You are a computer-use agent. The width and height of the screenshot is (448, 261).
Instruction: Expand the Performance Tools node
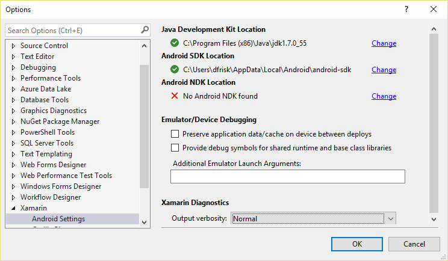click(13, 78)
